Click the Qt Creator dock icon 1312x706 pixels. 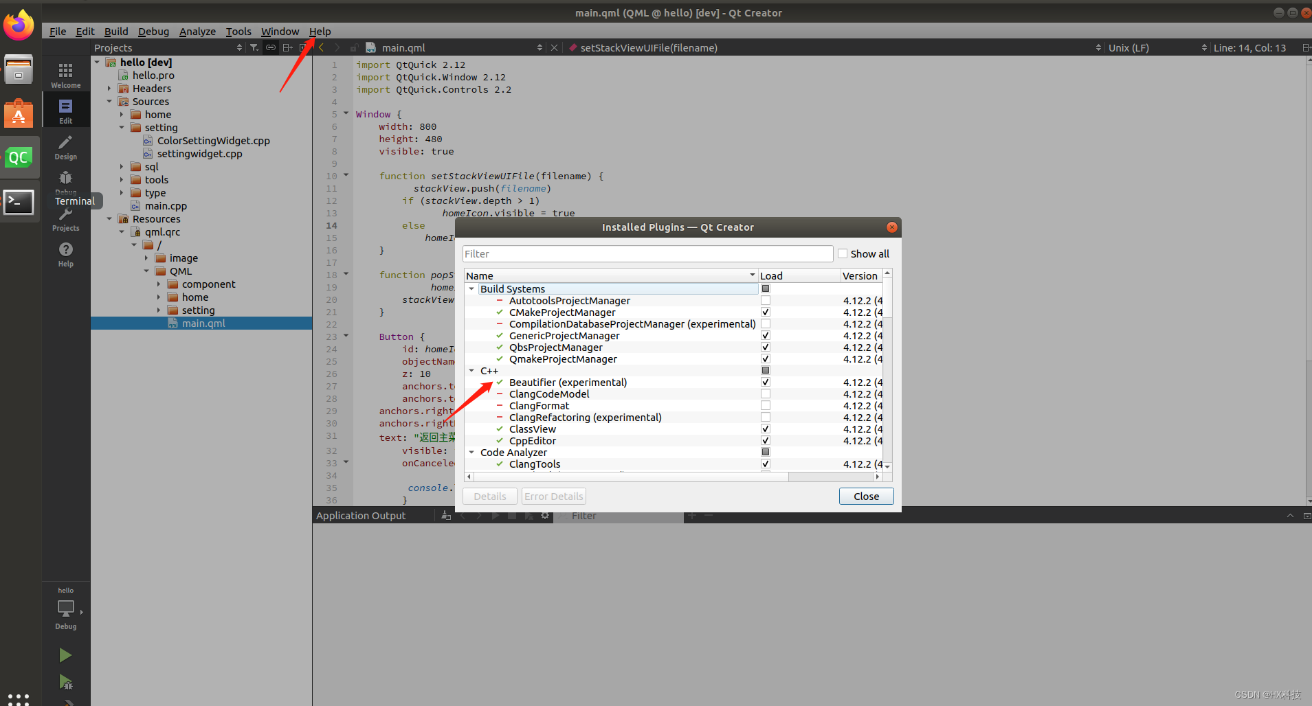tap(19, 157)
